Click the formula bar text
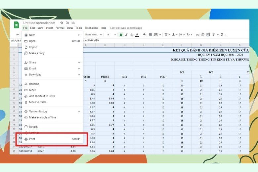 tap(91, 40)
